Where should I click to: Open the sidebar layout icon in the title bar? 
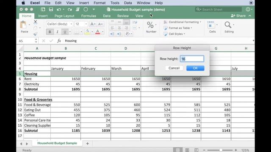tap(43, 9)
